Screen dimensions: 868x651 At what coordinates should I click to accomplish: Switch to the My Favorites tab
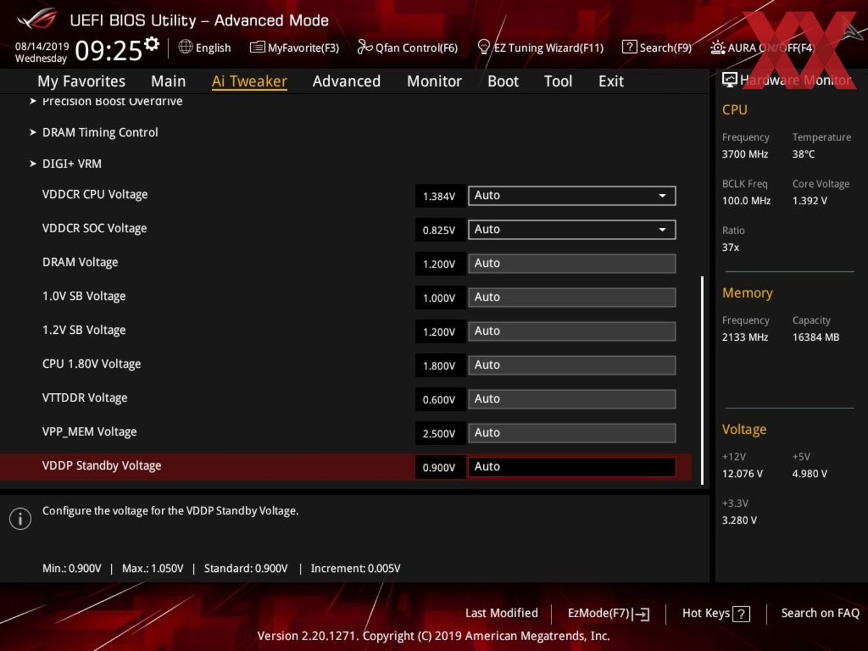(x=81, y=81)
